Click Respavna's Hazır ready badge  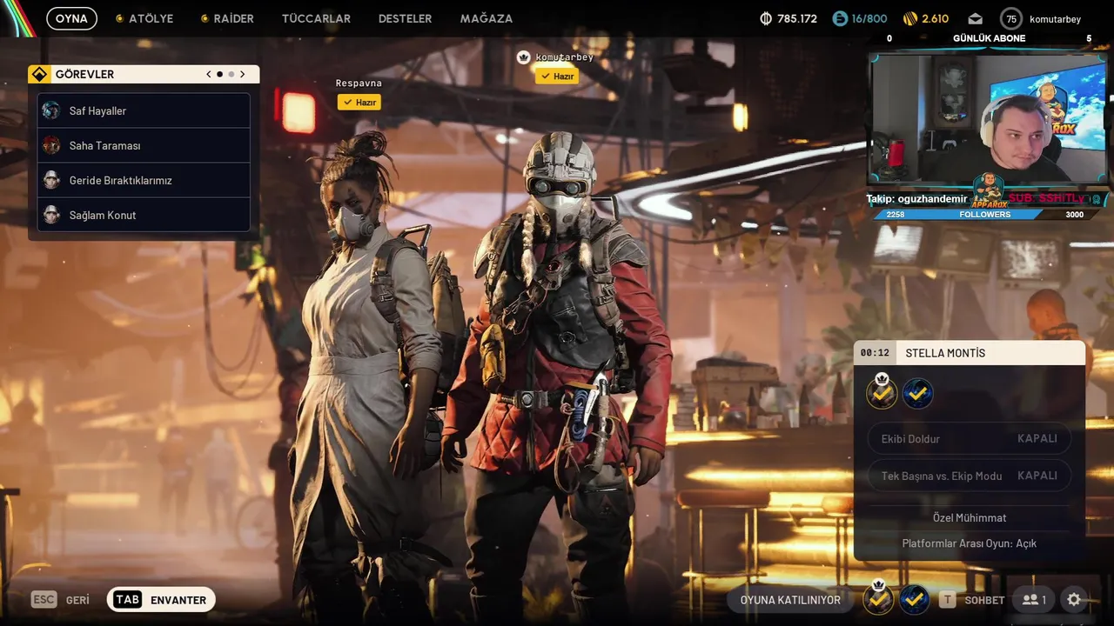click(x=359, y=102)
